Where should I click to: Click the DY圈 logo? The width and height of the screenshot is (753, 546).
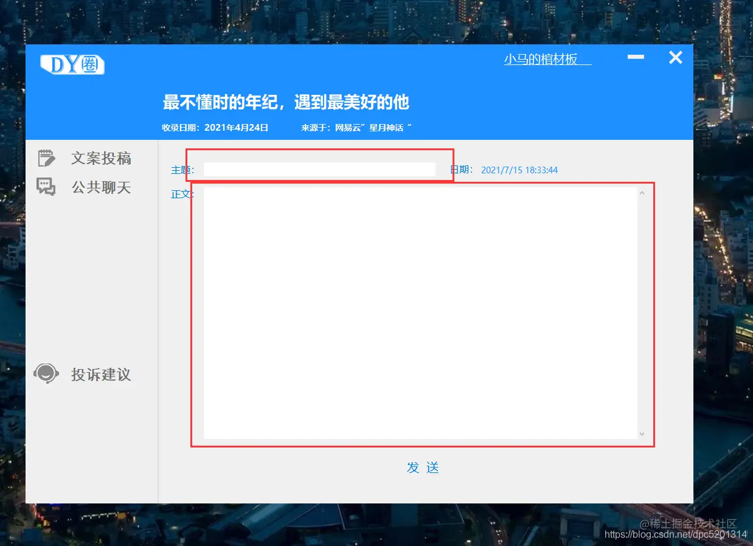coord(71,64)
